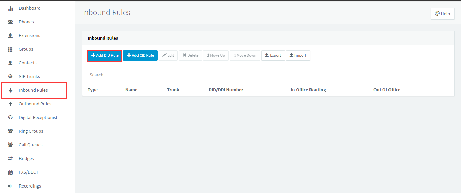Open the Extensions menu entry
The width and height of the screenshot is (461, 193).
[x=29, y=35]
